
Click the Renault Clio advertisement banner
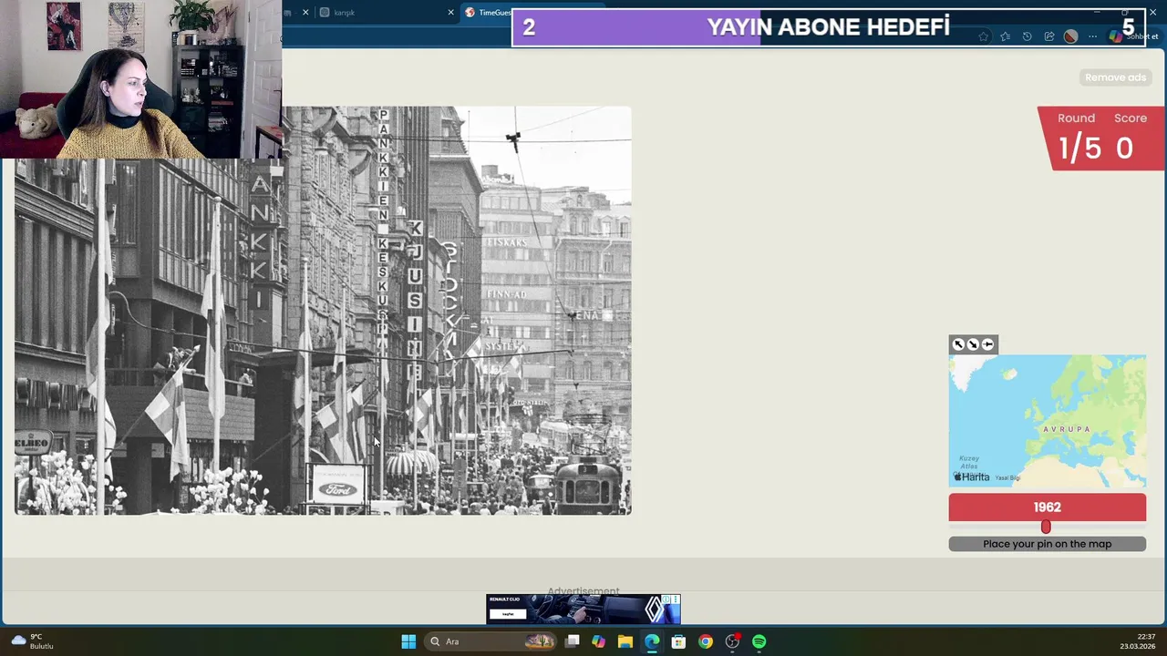click(583, 609)
